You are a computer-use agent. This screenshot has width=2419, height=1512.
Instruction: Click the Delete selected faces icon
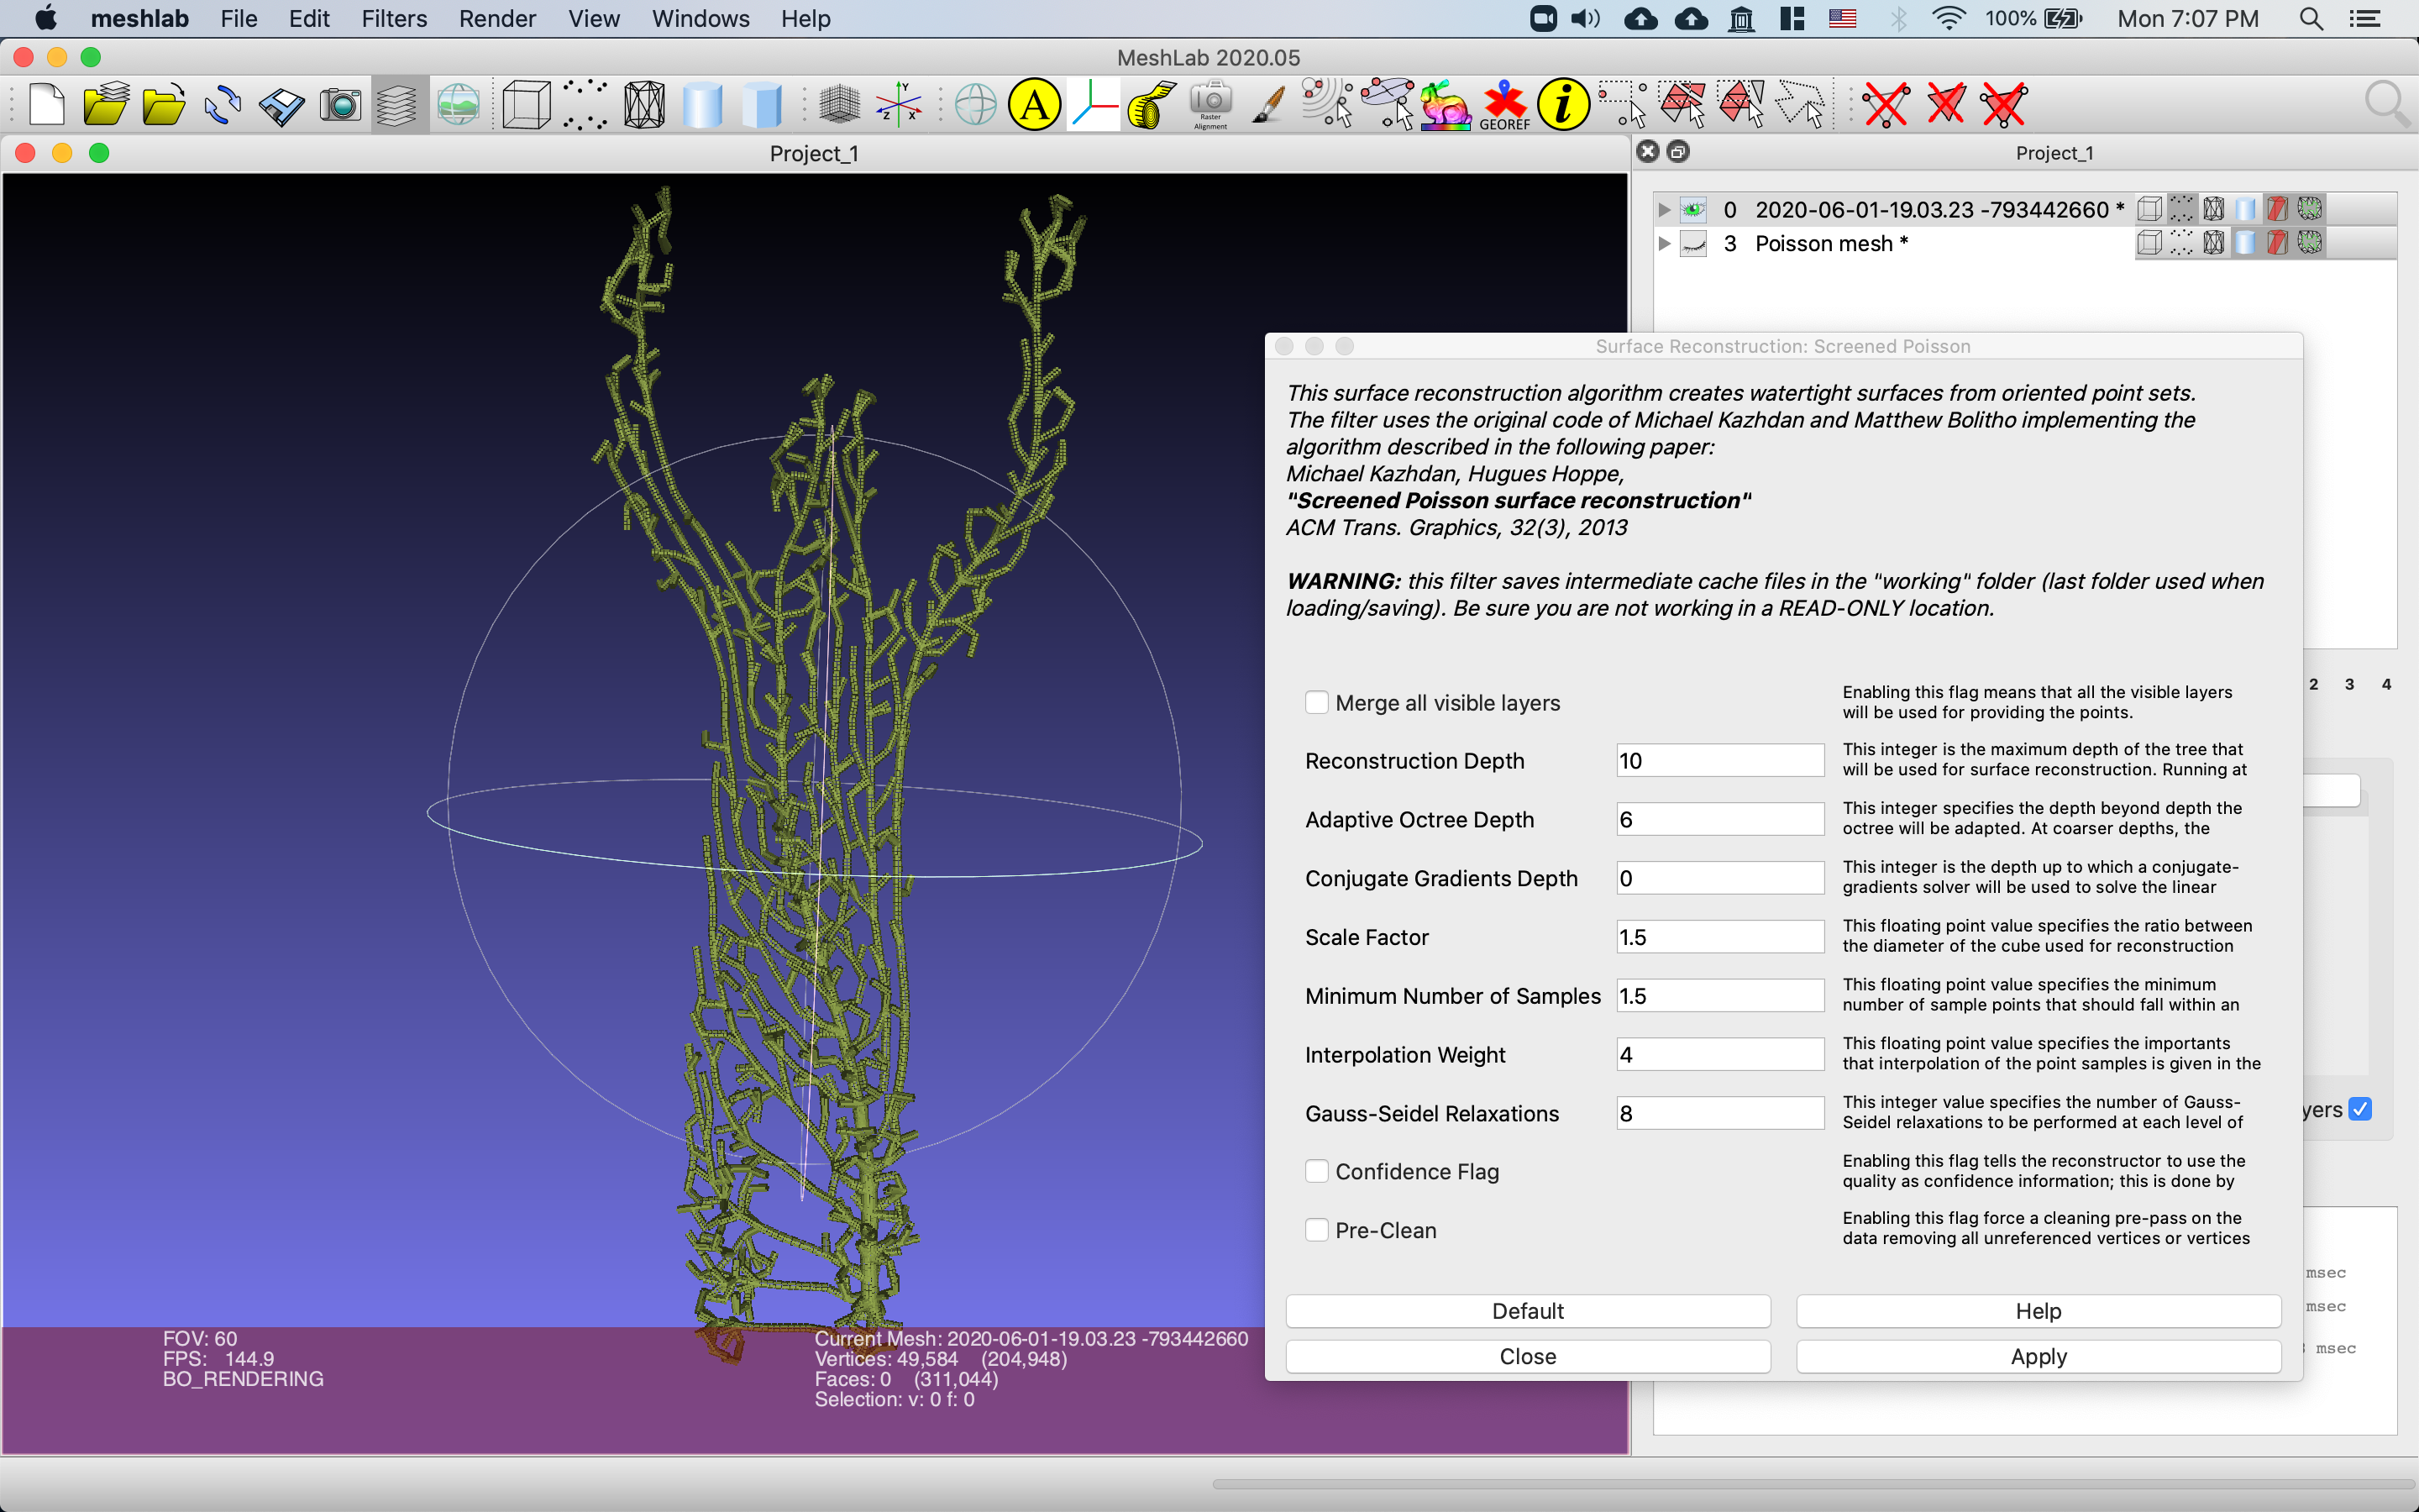pos(1945,104)
